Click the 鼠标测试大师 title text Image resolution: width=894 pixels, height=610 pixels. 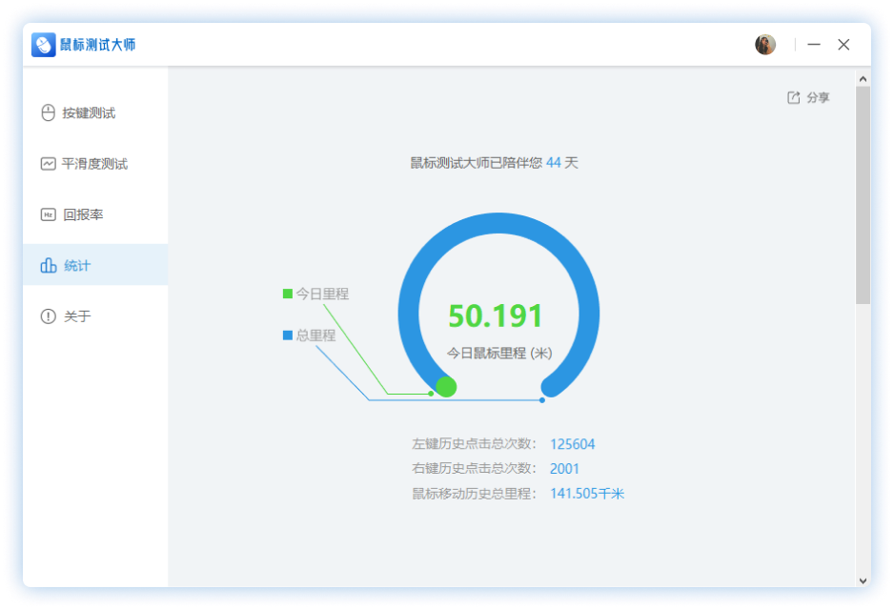tap(98, 45)
